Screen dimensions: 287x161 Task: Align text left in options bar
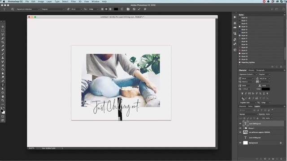tap(102, 9)
